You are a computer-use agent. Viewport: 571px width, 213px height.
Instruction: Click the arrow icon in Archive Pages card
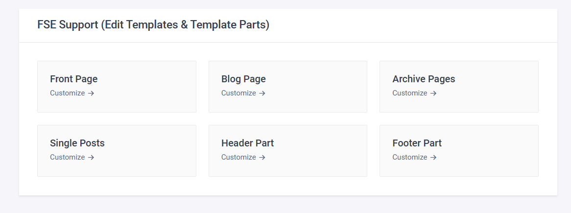(x=433, y=93)
